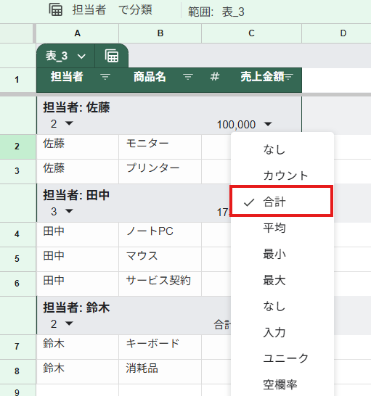Expand the 表_3 table name chevron
371x396 pixels.
81,57
